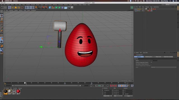The width and height of the screenshot is (179, 100).
Task: Select the Rotate tool icon
Action: (x=19, y=7)
